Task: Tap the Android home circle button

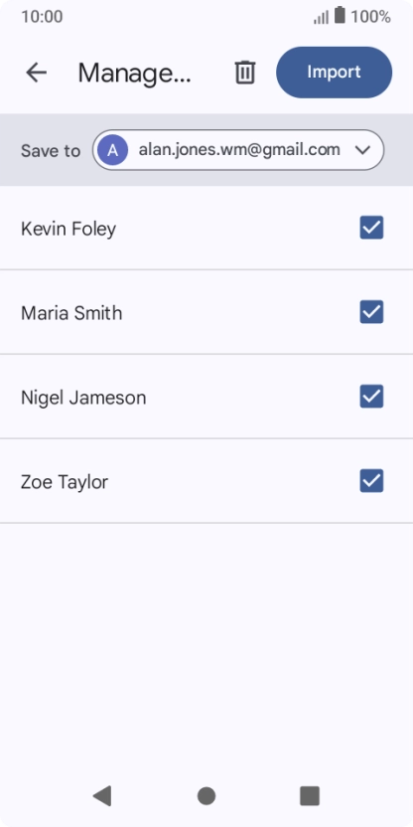Action: [206, 795]
